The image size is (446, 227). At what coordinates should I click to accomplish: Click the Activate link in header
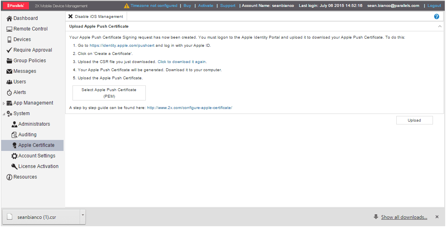(206, 6)
